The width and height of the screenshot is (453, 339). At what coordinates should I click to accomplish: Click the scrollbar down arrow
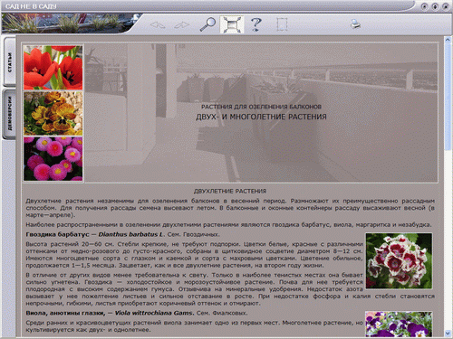[448, 333]
